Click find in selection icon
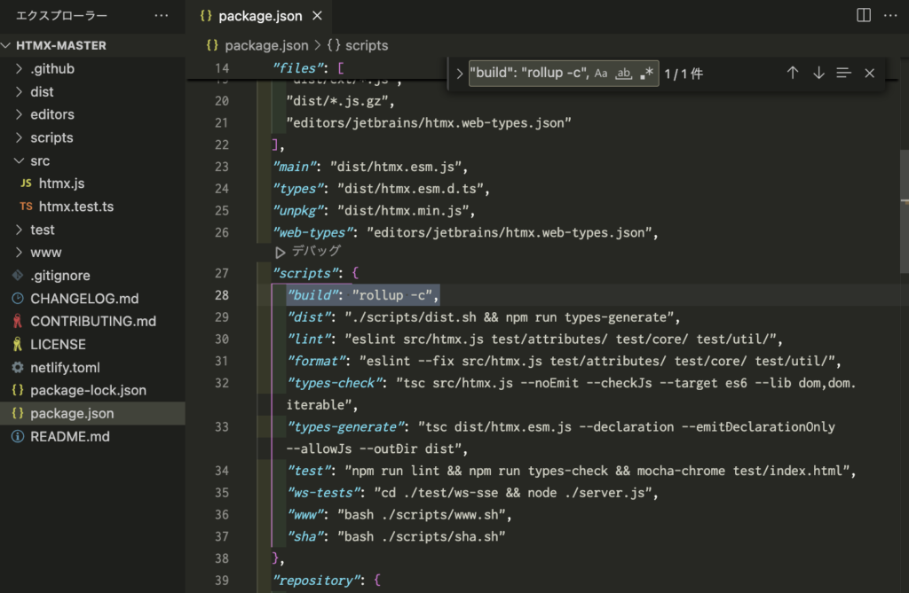The image size is (909, 593). click(x=844, y=74)
